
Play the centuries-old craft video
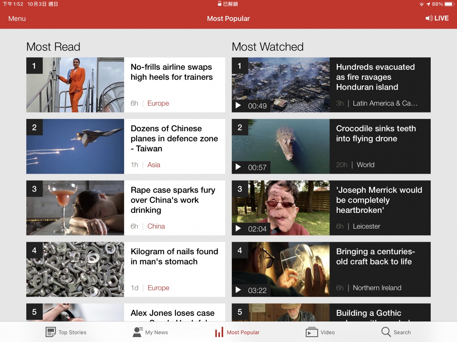click(x=238, y=290)
